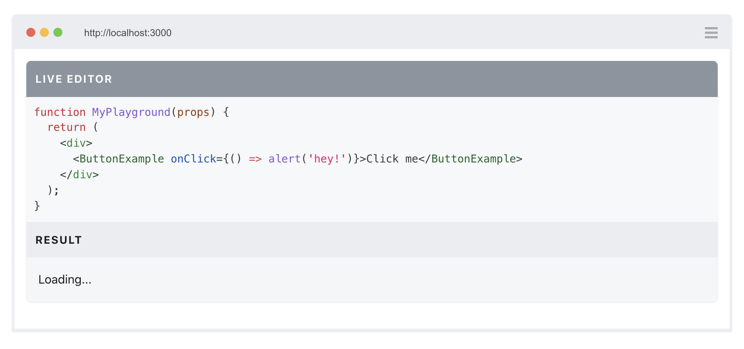Click the yellow minimize dot
Viewport: 744px width, 349px height.
(x=44, y=33)
